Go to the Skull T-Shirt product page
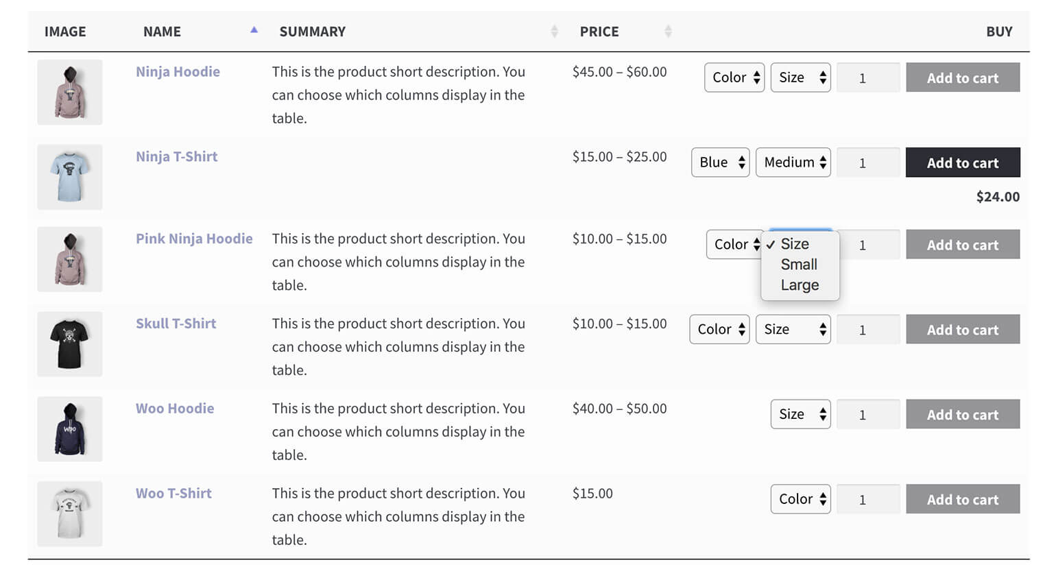Screen dimensions: 1056x569 (176, 324)
